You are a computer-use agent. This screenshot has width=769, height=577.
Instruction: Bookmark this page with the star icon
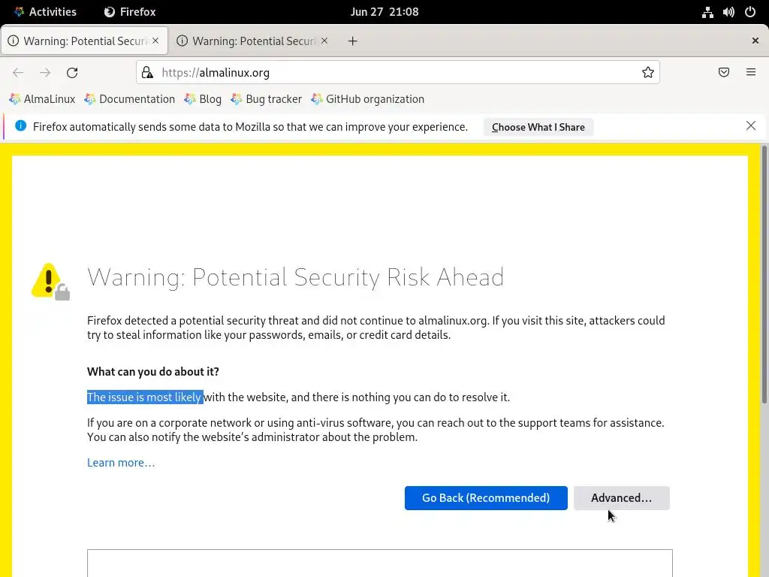pyautogui.click(x=648, y=73)
